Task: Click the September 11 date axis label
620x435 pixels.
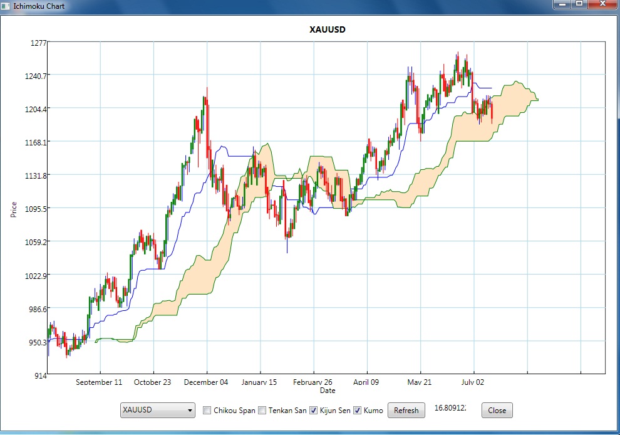Action: click(x=99, y=382)
